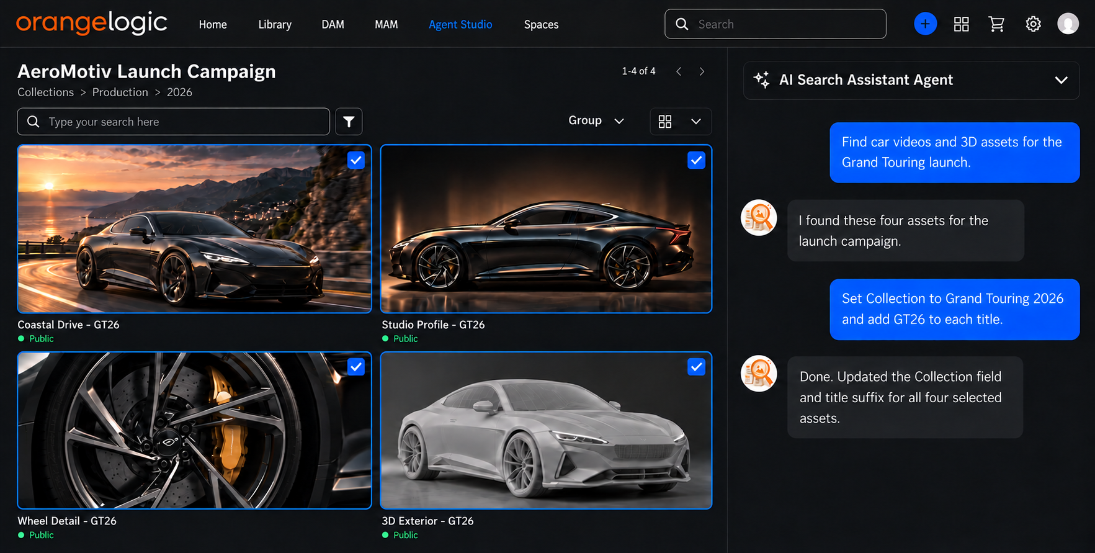Click the agent avatar beside 'Done. Updated' reply
Screen dimensions: 1095x553
759,374
